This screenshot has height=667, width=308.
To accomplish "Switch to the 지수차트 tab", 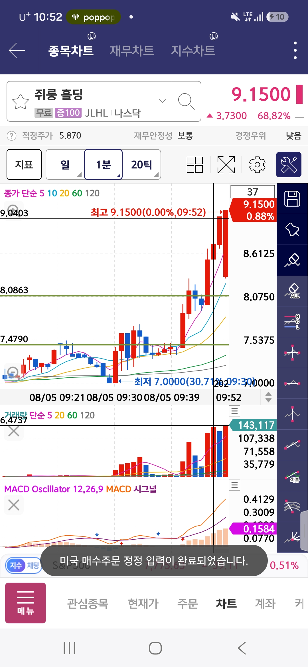I will pos(193,51).
